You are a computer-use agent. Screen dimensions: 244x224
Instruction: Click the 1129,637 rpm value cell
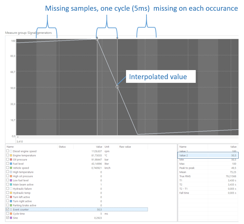97,151
